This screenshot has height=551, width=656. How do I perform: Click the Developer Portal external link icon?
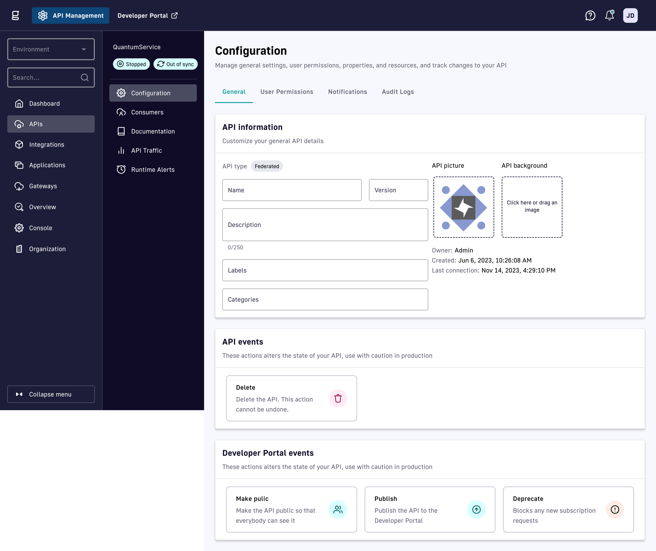click(174, 15)
